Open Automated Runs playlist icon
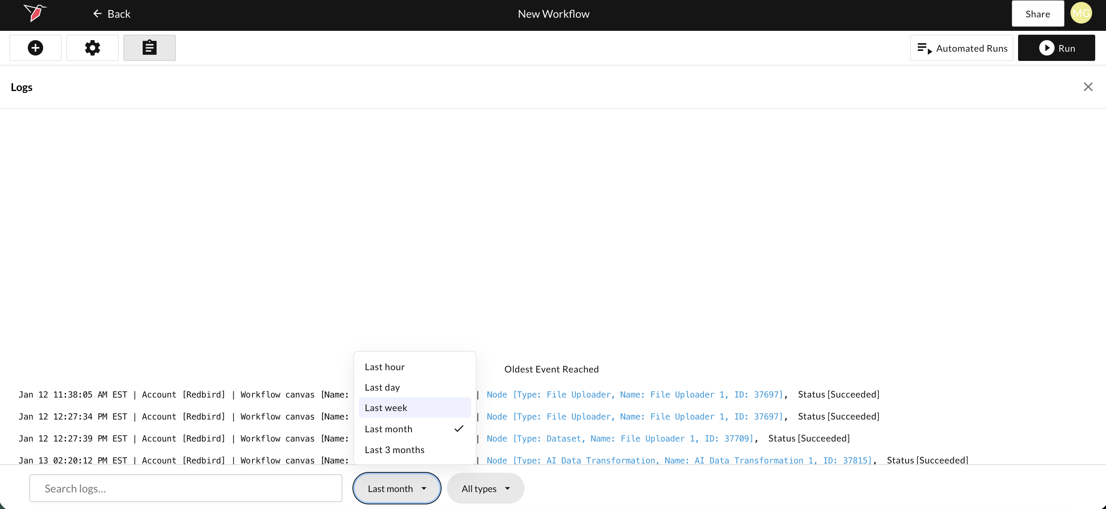The width and height of the screenshot is (1106, 509). click(x=924, y=48)
